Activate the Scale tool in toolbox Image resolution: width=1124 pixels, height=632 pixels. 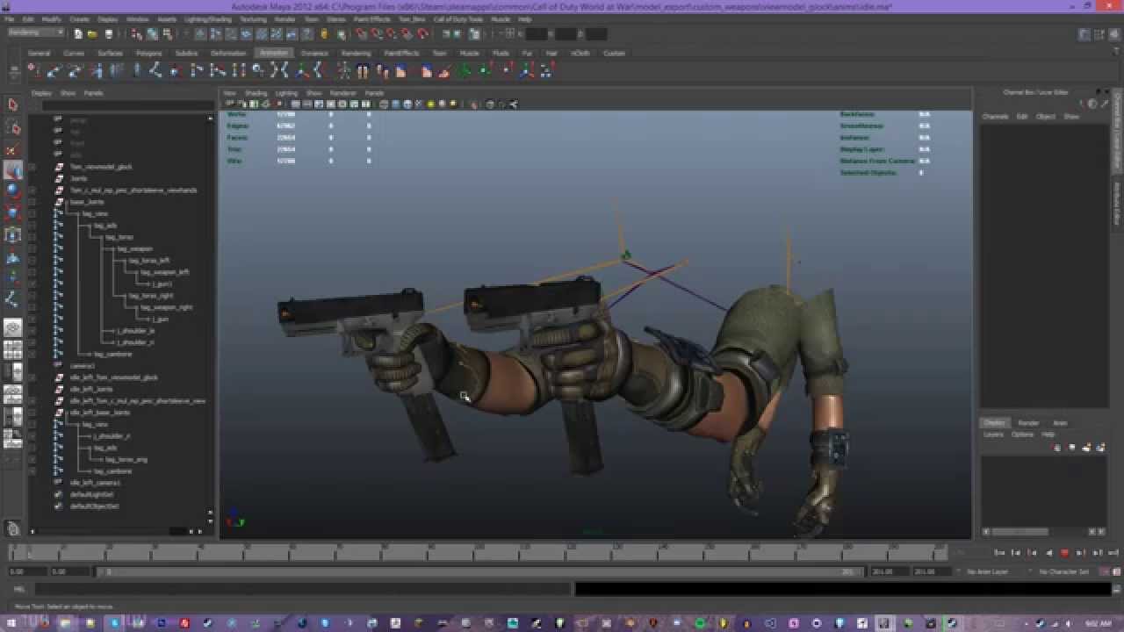point(12,213)
